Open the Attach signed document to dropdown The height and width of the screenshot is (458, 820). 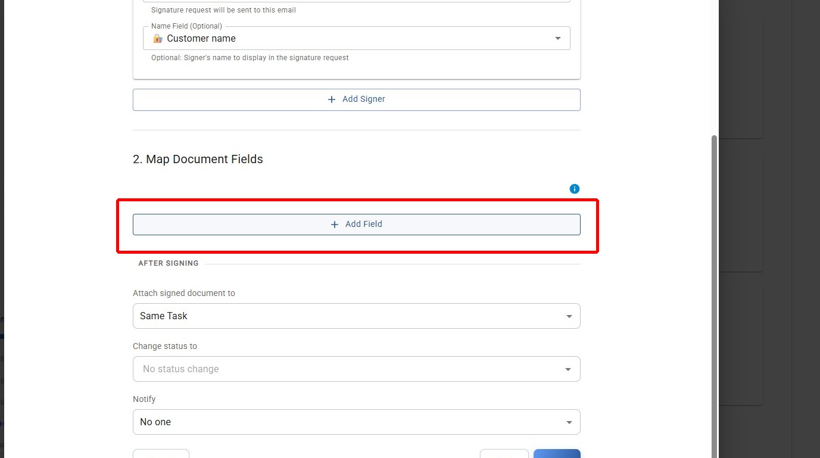click(356, 316)
